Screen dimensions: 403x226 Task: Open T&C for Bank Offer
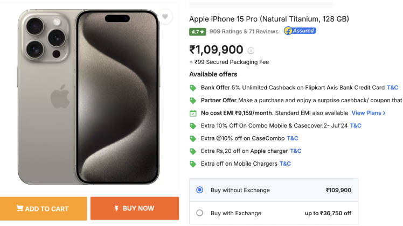tap(392, 88)
